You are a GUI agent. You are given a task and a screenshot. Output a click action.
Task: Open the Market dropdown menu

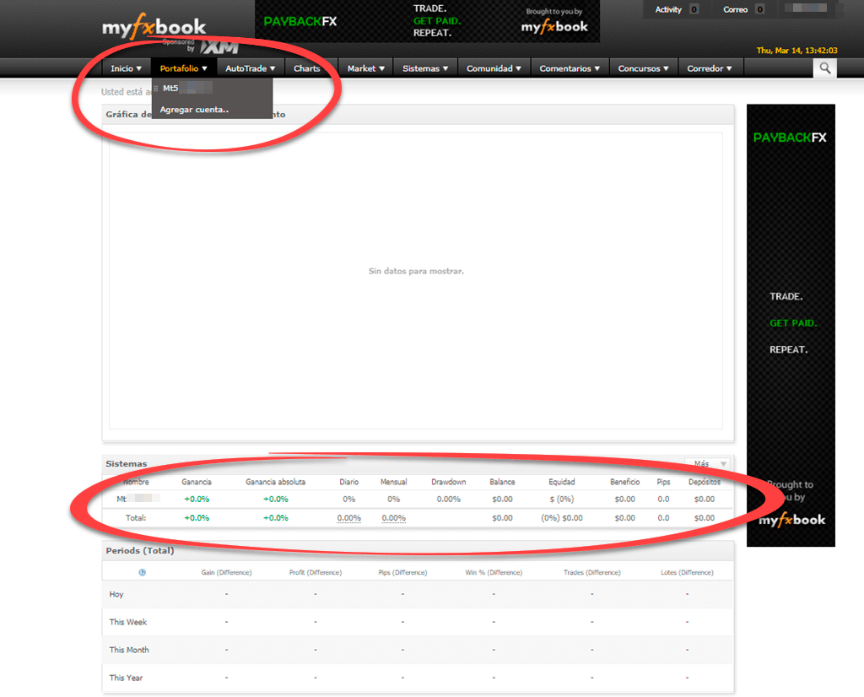coord(365,68)
